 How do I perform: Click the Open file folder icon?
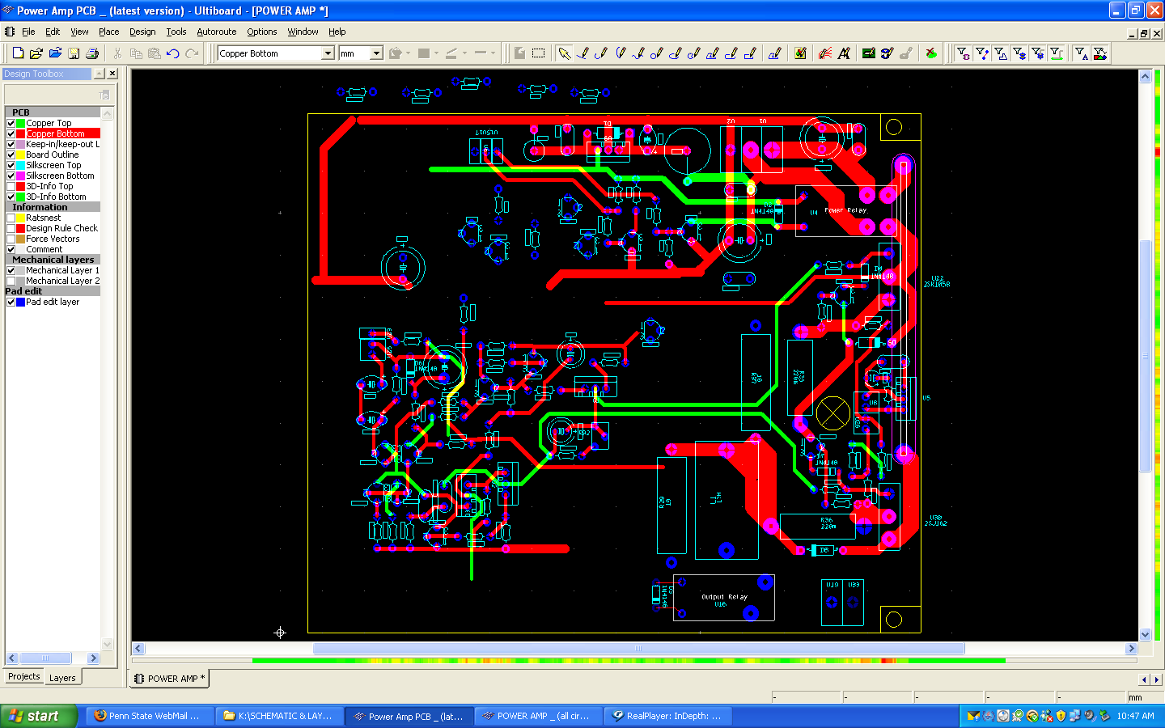pos(36,53)
